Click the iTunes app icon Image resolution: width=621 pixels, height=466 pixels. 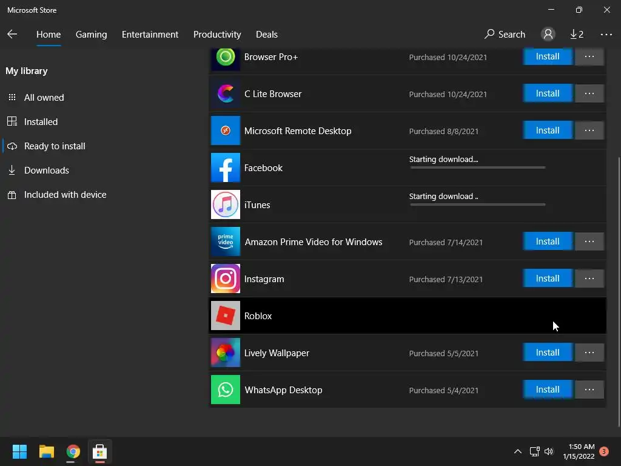tap(226, 204)
